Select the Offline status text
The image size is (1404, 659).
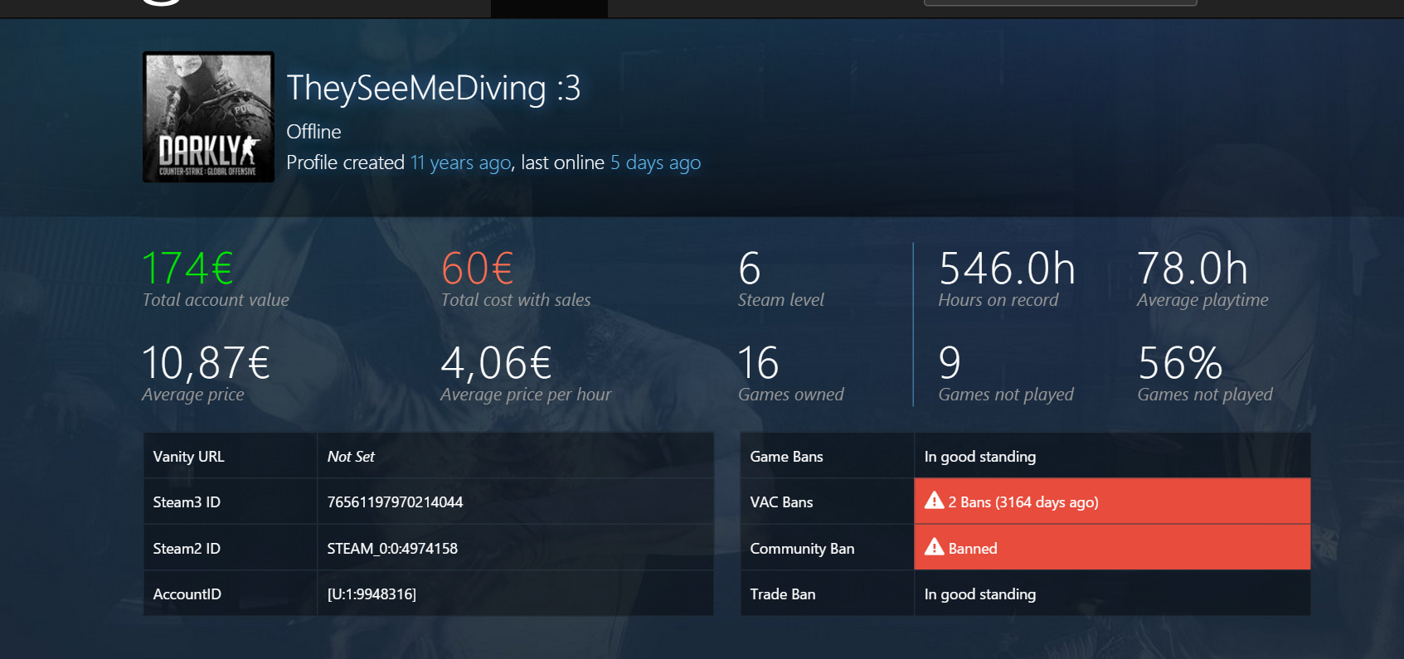point(313,132)
